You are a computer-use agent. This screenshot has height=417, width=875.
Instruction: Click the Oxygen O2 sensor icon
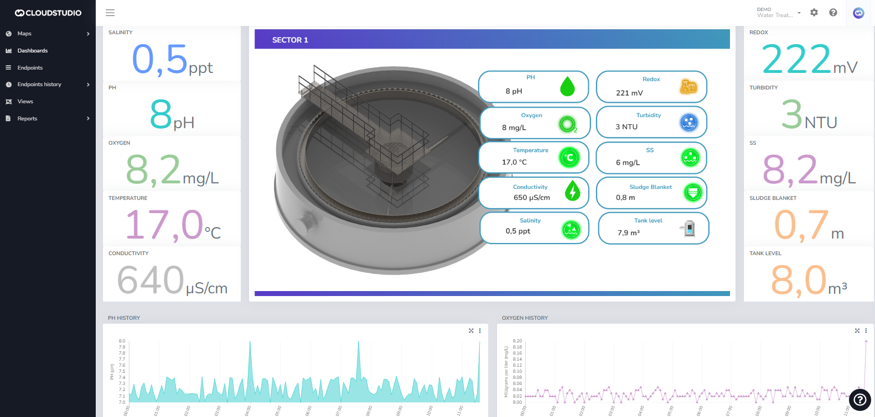click(x=567, y=124)
